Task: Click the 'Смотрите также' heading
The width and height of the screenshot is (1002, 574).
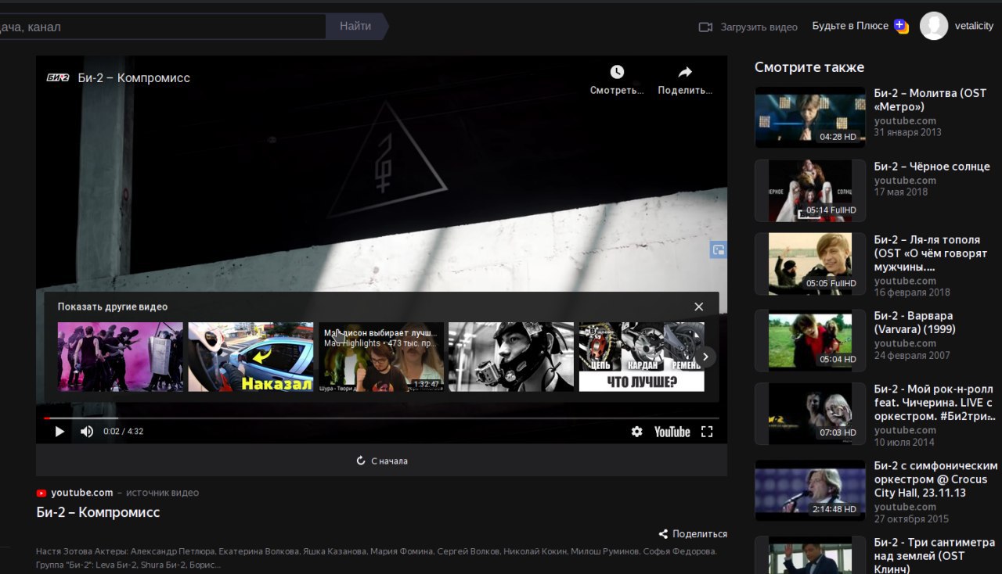Action: click(809, 67)
